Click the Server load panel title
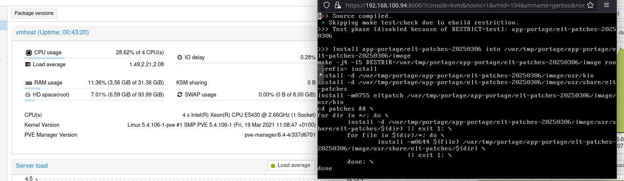Image resolution: width=624 pixels, height=181 pixels. coord(32,166)
